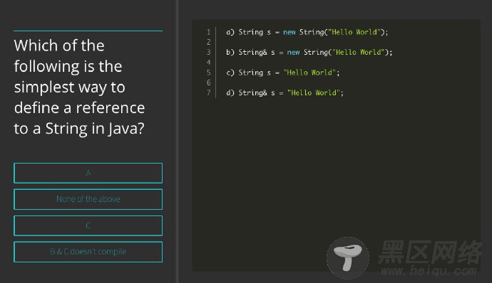
Task: Choose the 'None of the above' answer
Action: (x=88, y=199)
